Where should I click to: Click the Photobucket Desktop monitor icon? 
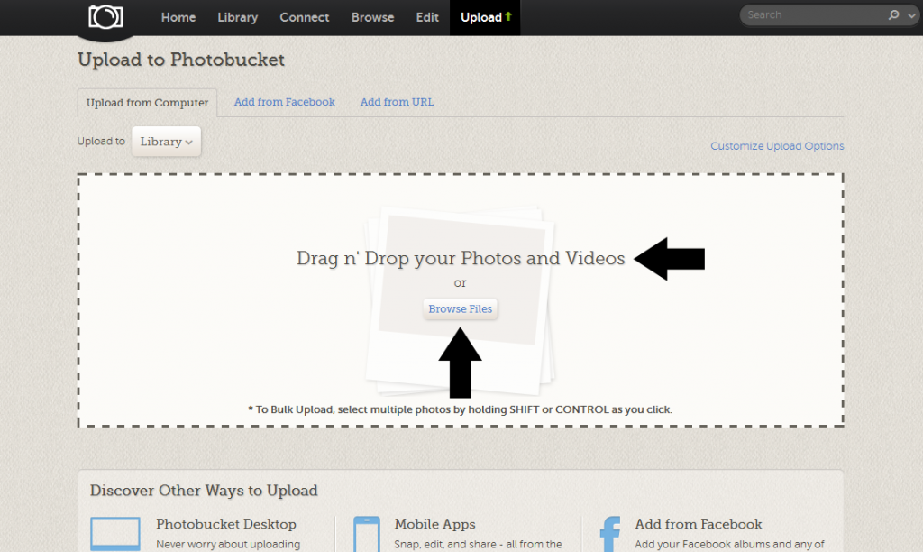coord(115,534)
